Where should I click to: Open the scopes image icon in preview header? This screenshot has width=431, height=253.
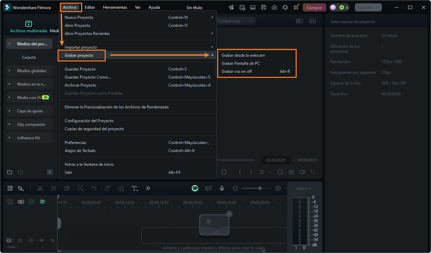click(313, 21)
